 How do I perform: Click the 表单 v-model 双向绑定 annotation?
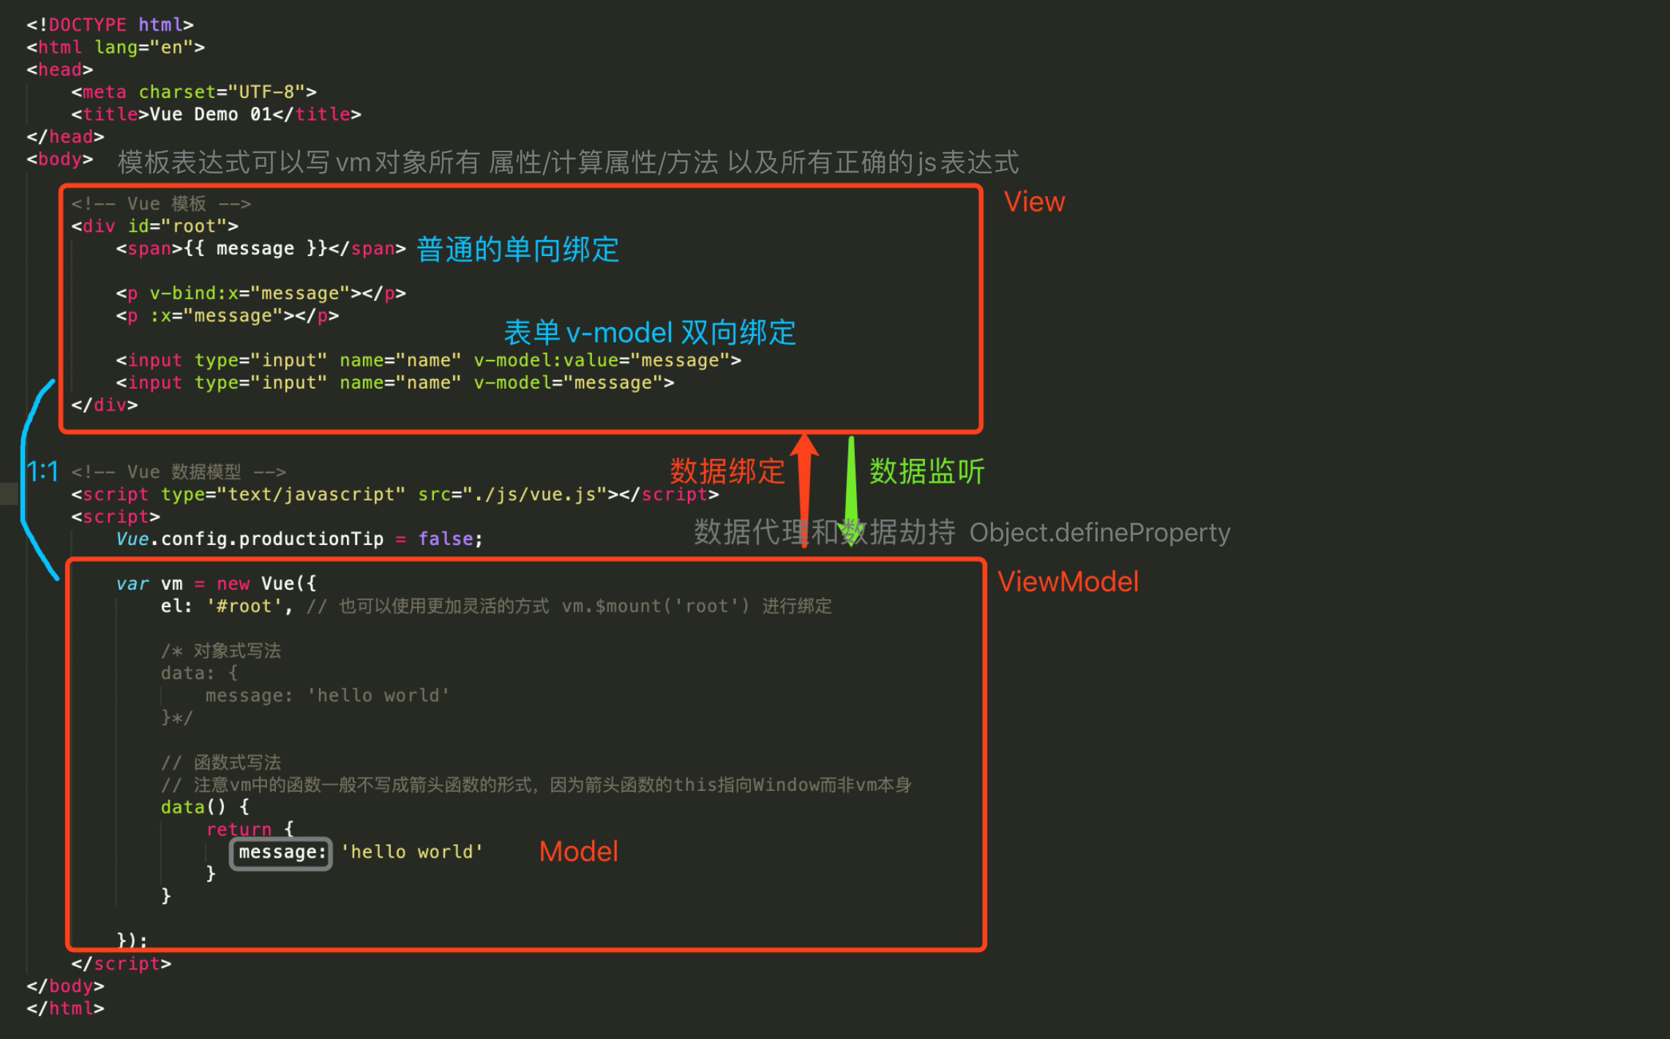pyautogui.click(x=649, y=333)
